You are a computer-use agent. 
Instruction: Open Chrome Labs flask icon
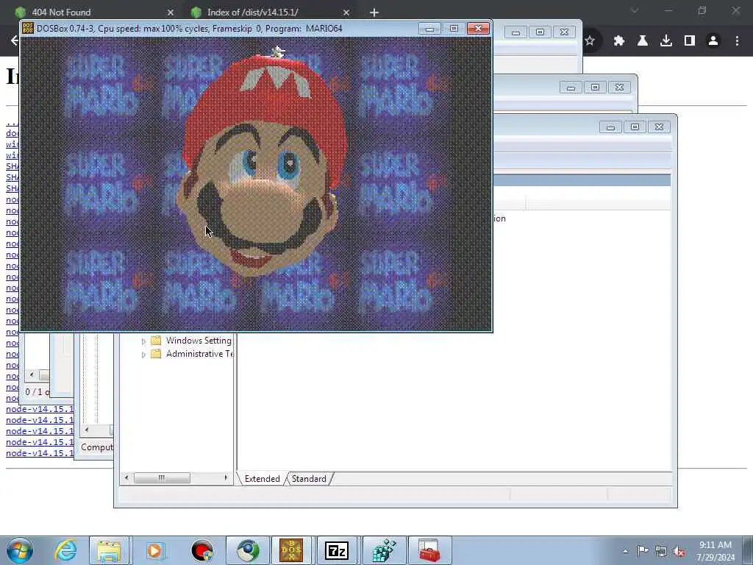tap(643, 41)
